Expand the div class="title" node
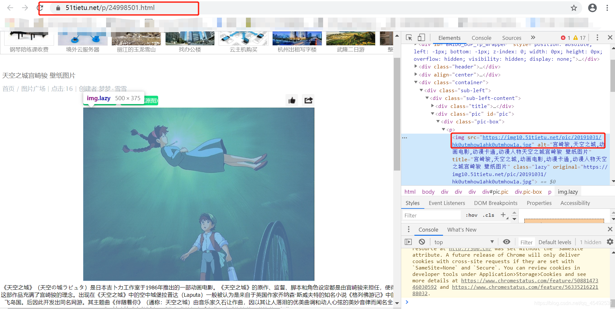The image size is (615, 309). coord(432,106)
